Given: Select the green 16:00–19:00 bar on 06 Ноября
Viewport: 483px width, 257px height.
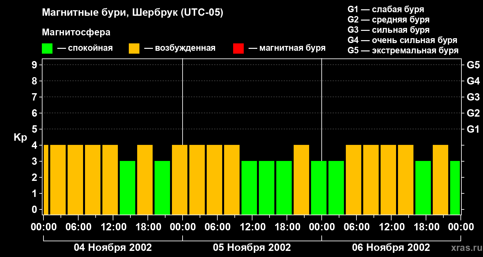Looking at the screenshot, I should 423,188.
